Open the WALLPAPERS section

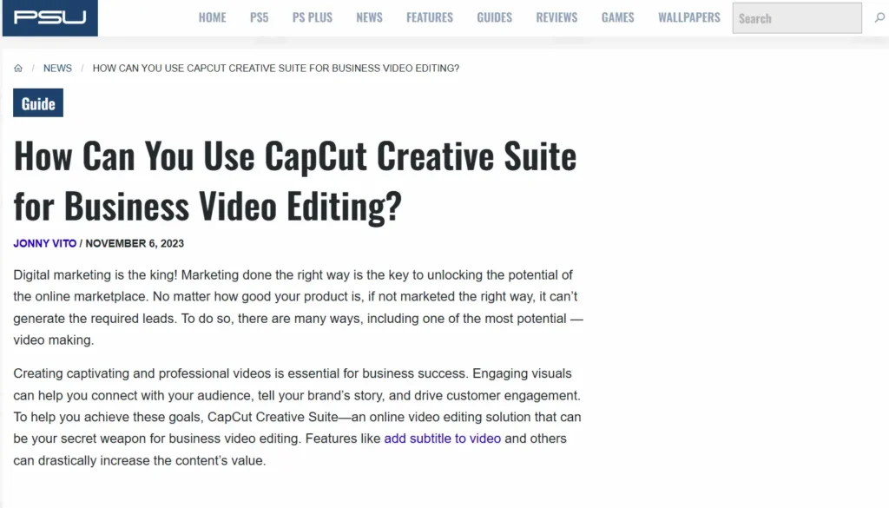pos(688,17)
